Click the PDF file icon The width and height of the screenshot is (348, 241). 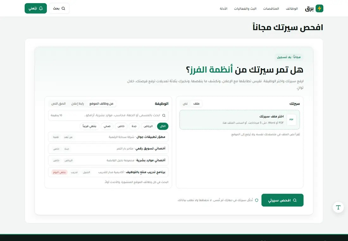pos(291,120)
